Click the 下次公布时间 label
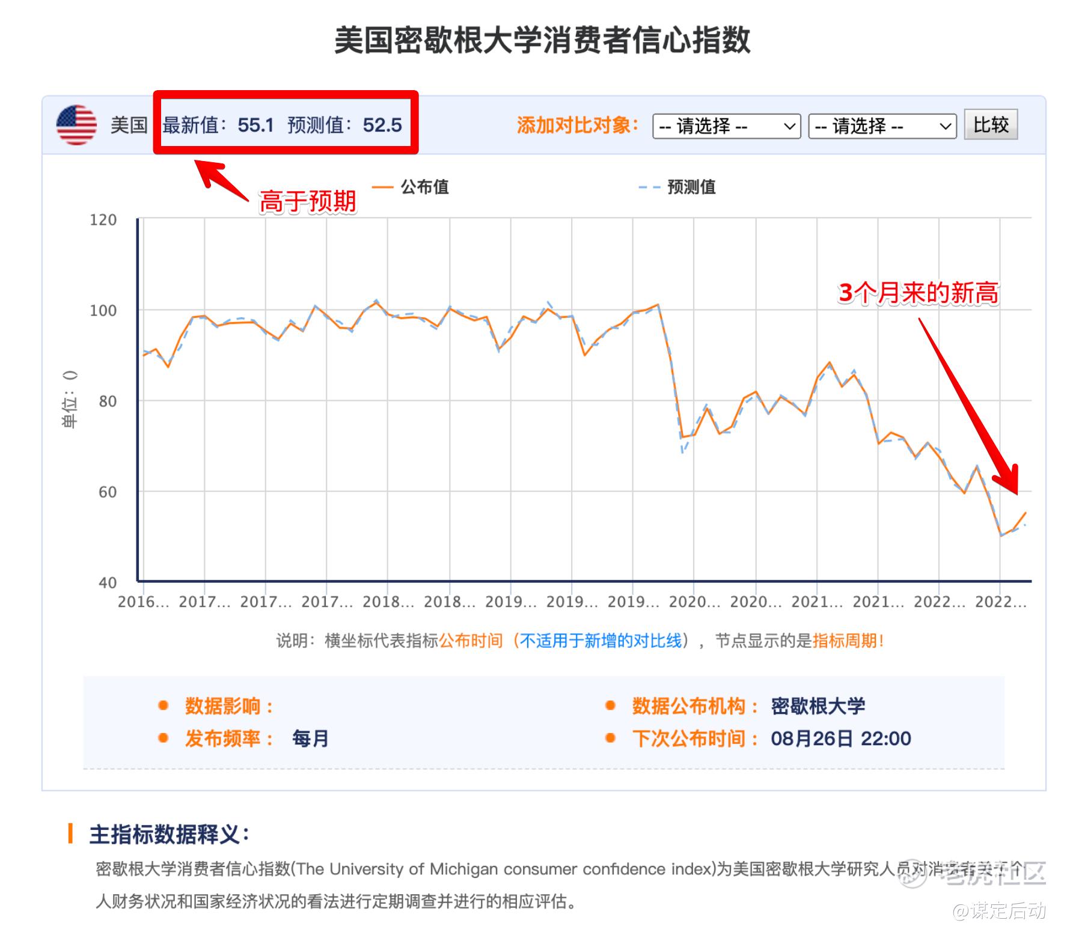The image size is (1067, 935). point(695,739)
